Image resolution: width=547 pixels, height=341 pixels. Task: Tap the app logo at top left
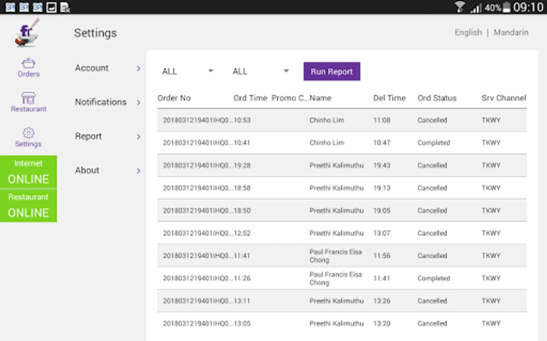tap(27, 33)
